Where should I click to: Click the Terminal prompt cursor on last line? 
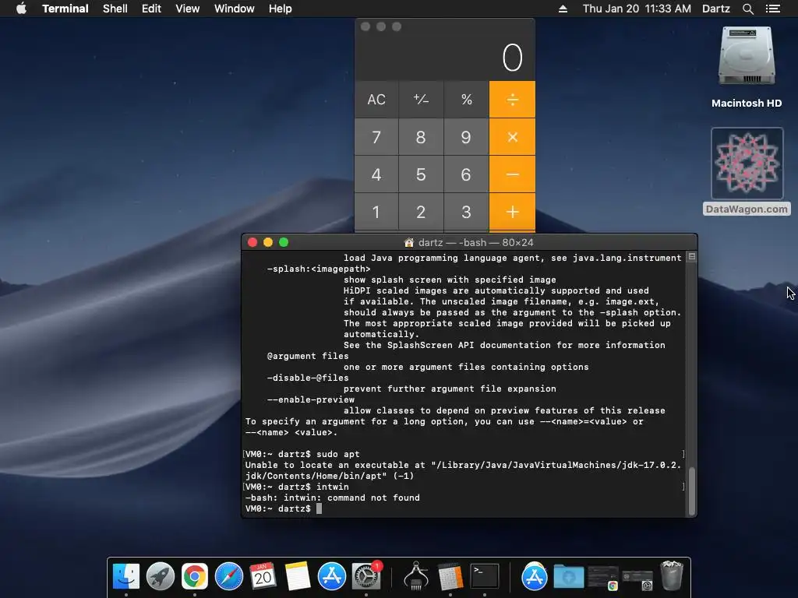point(319,508)
